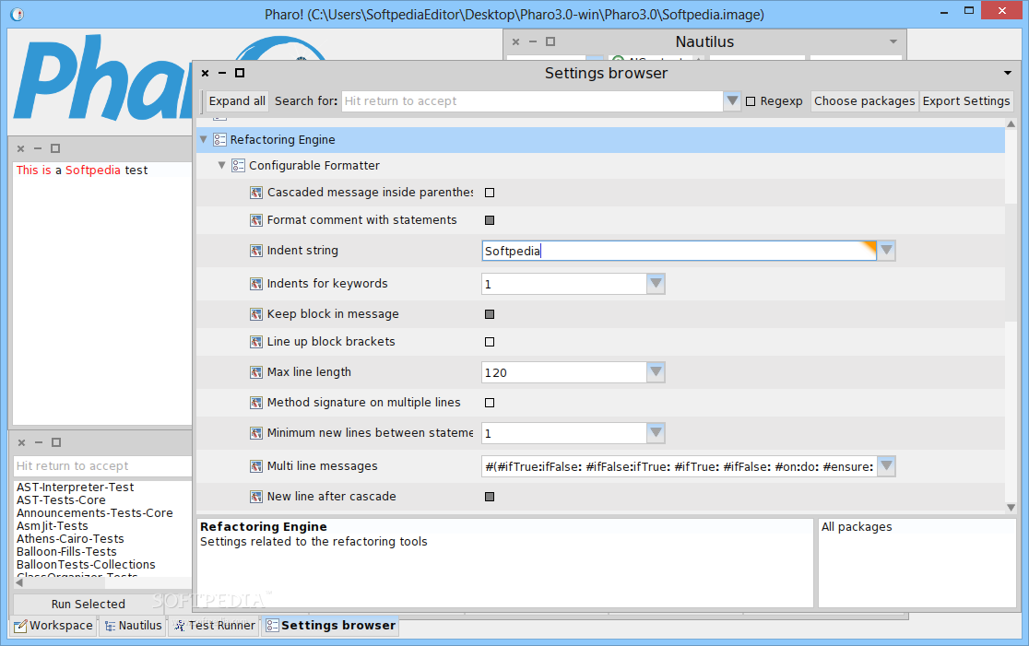Click the Test Runner taskbar icon
The image size is (1029, 646).
click(x=179, y=626)
